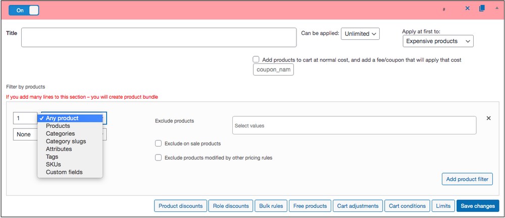505x218 pixels.
Task: Click Bulk rules button
Action: tap(271, 206)
